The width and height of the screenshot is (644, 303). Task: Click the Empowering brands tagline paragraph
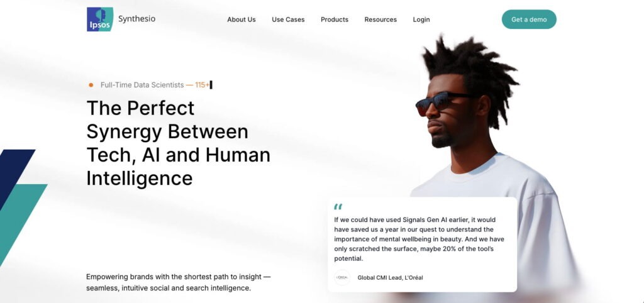179,282
